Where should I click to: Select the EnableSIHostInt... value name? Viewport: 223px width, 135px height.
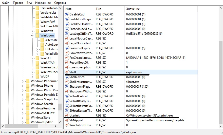81,24
